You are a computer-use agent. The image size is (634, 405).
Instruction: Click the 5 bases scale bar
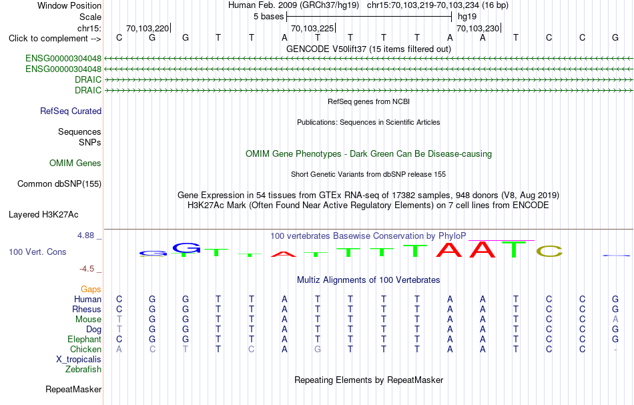tap(369, 17)
